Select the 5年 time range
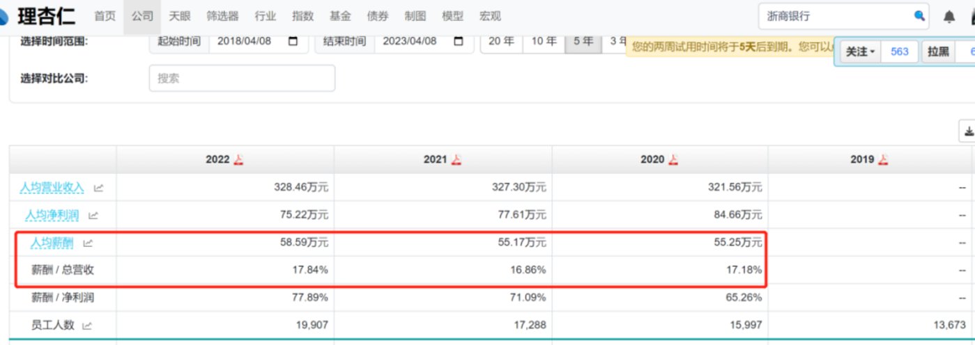 tap(583, 41)
